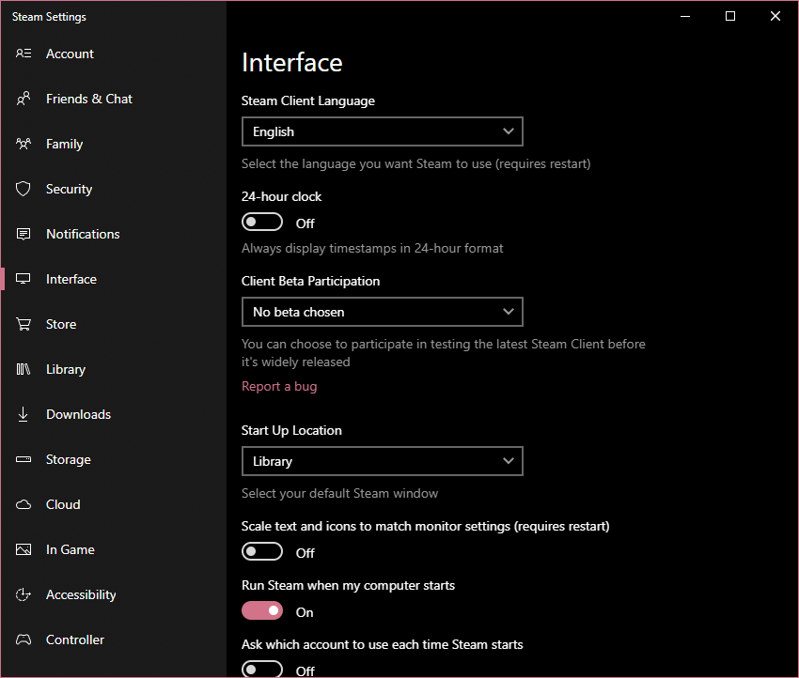This screenshot has width=799, height=678.
Task: Toggle scale text and icons switch
Action: click(x=262, y=551)
